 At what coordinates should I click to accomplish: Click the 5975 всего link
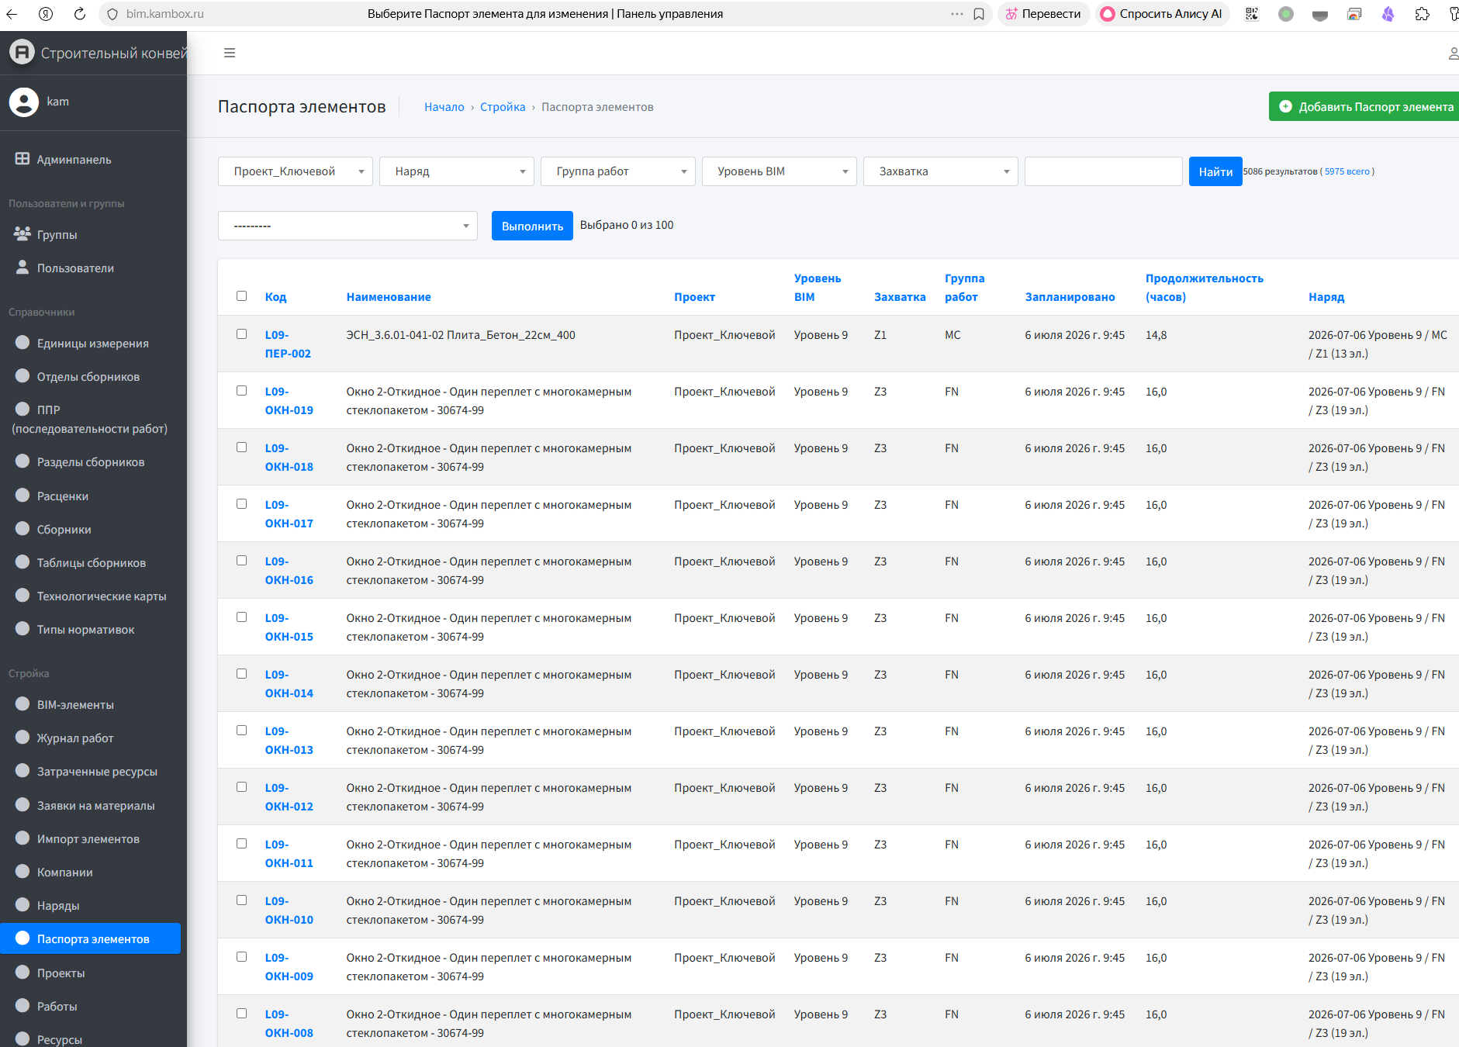click(1347, 171)
